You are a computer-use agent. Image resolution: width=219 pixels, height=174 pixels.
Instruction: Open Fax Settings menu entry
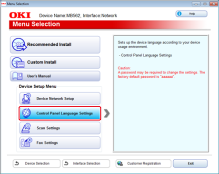tap(60, 143)
